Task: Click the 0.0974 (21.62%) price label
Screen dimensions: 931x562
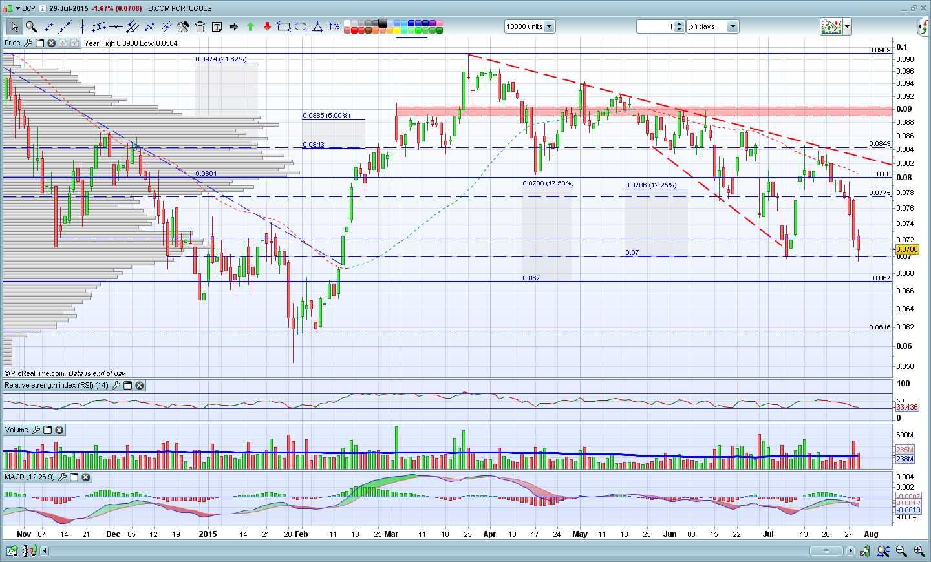Action: click(x=220, y=59)
